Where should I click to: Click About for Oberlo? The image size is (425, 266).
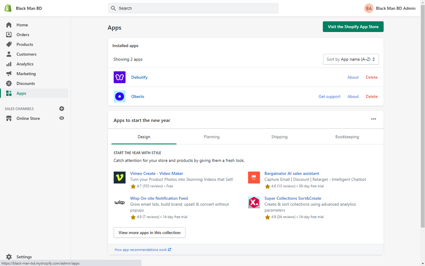tap(353, 96)
